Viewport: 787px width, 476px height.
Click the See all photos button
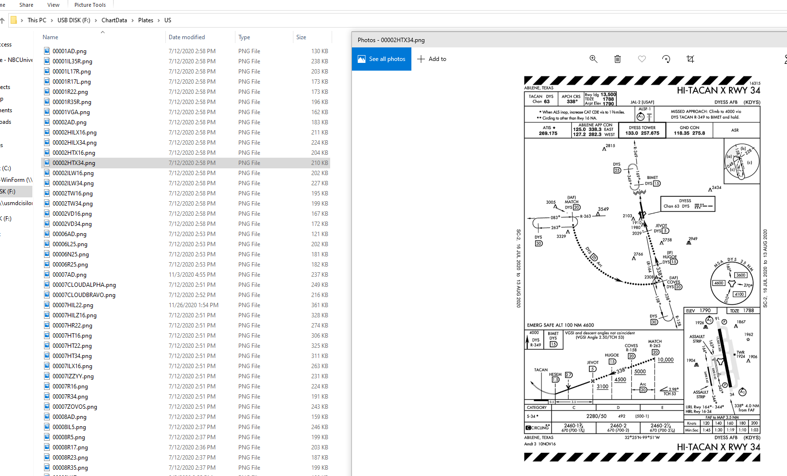pos(381,59)
